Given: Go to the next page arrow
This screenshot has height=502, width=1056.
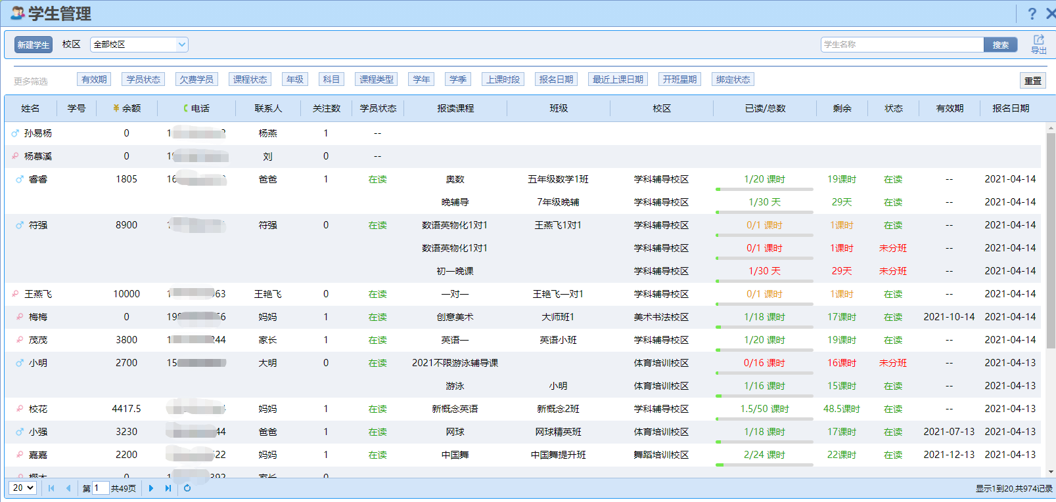Looking at the screenshot, I should point(151,488).
